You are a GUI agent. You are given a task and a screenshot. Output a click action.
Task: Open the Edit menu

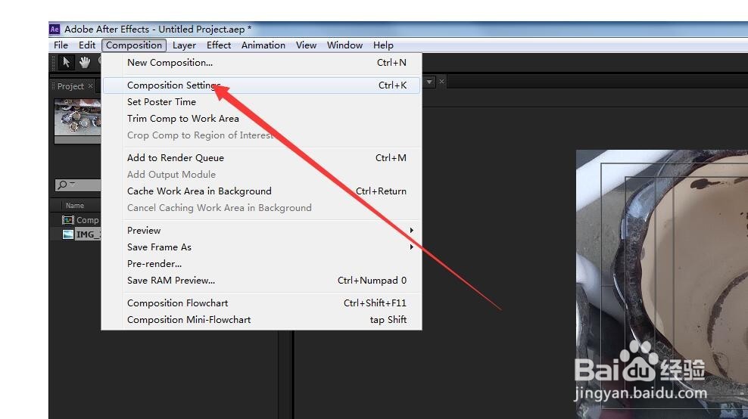click(x=87, y=45)
